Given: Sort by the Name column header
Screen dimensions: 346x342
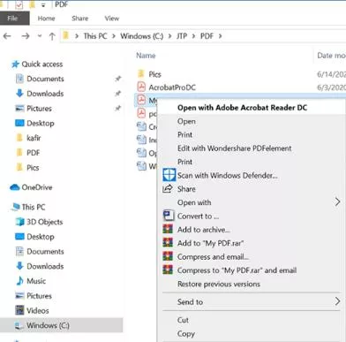Looking at the screenshot, I should coord(146,56).
